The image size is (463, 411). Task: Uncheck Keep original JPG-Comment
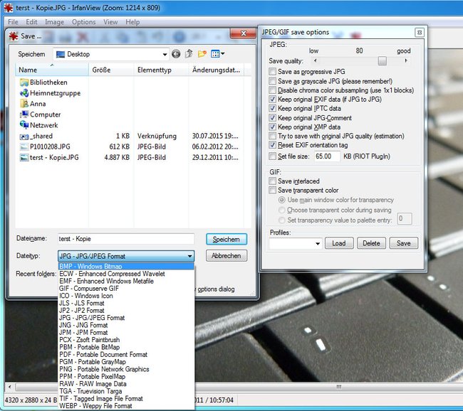click(x=272, y=118)
